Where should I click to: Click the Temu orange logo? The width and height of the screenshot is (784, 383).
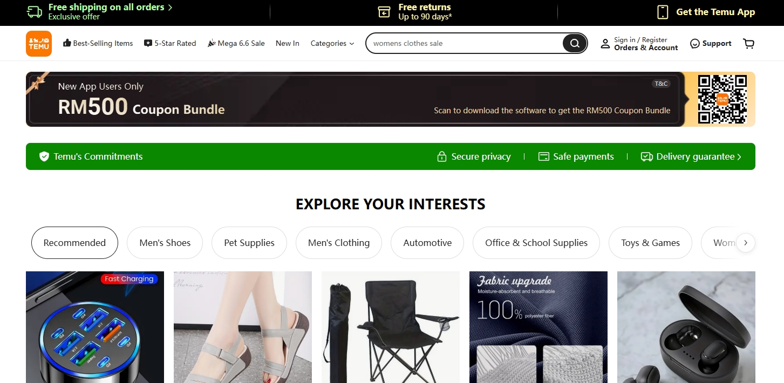(39, 43)
